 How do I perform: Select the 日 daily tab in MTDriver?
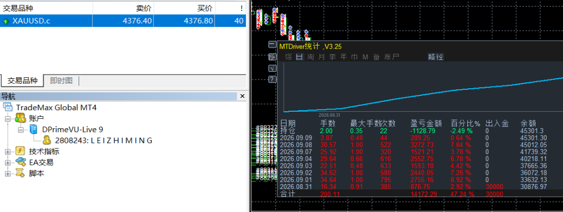click(300, 56)
